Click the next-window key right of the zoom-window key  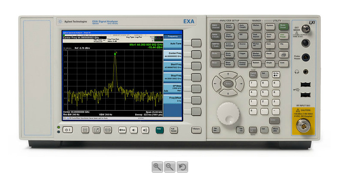108,130
